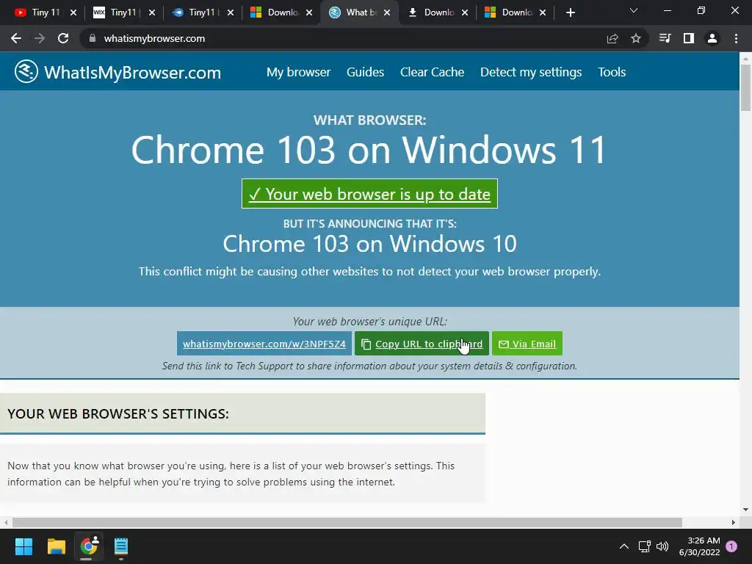Open the My browser nav item
The height and width of the screenshot is (564, 752).
[x=298, y=72]
